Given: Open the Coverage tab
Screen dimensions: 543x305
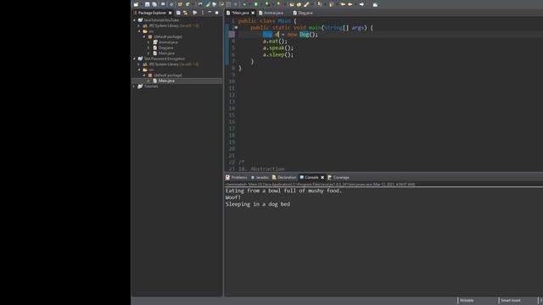Looking at the screenshot, I should 339,177.
